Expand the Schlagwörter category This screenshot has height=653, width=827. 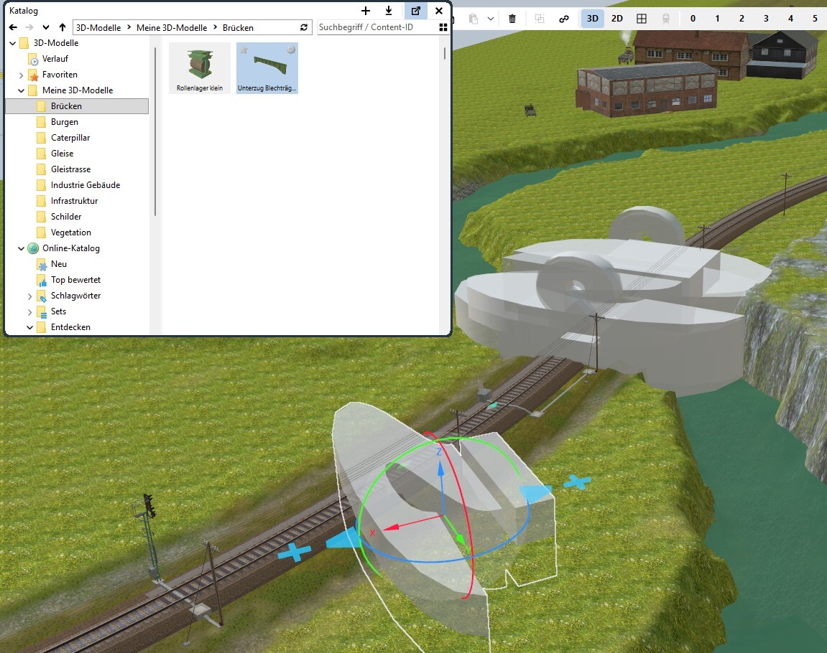coord(30,296)
